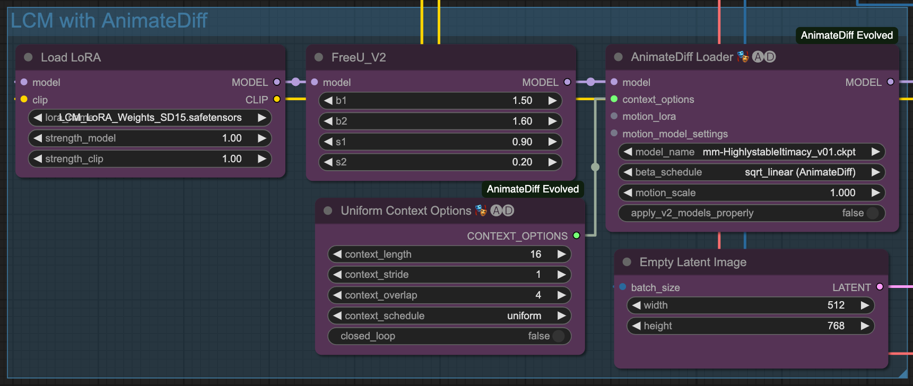The height and width of the screenshot is (386, 913).
Task: Decrease b2 value with left arrow
Action: coord(328,121)
